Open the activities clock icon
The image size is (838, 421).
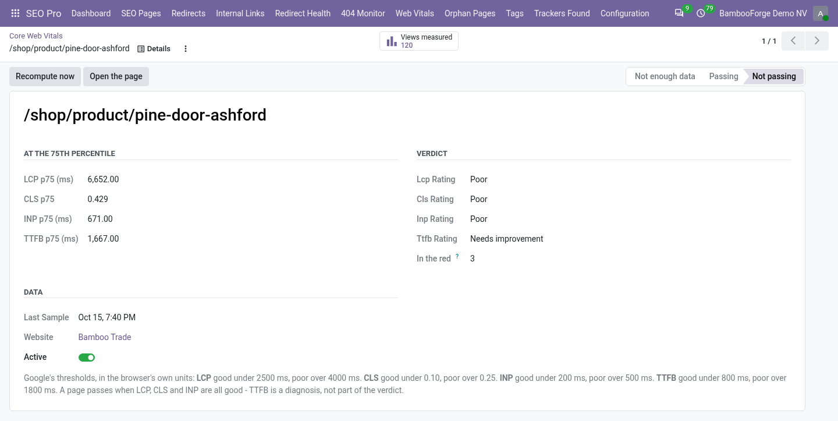pyautogui.click(x=701, y=13)
